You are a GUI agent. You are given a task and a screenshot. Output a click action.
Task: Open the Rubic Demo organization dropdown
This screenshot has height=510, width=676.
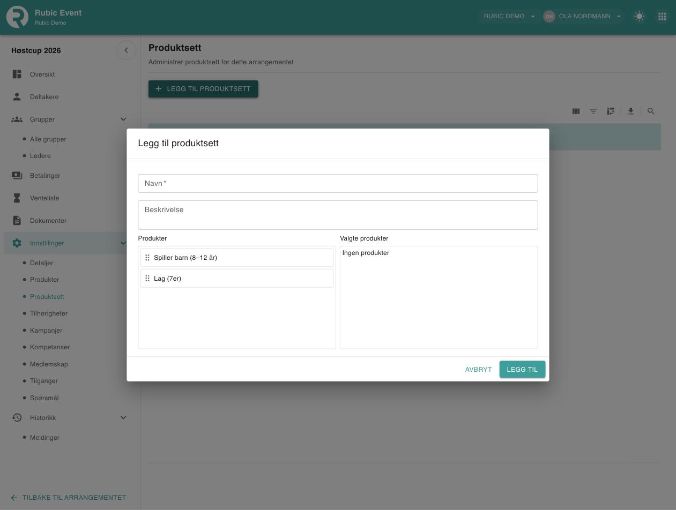(x=509, y=16)
